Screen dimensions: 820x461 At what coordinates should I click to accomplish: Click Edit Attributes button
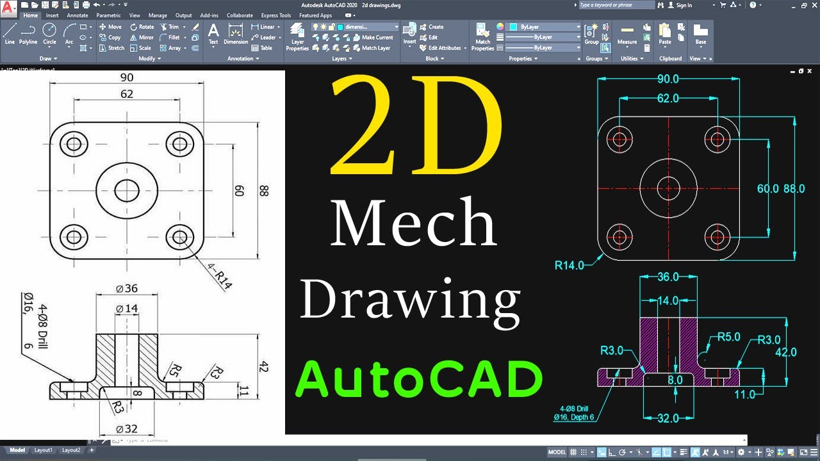pyautogui.click(x=440, y=48)
